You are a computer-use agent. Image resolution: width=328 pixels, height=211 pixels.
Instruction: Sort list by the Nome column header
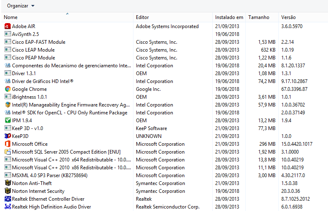coord(67,17)
